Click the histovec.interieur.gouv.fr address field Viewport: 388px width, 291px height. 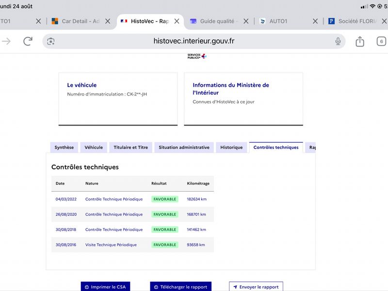[194, 41]
